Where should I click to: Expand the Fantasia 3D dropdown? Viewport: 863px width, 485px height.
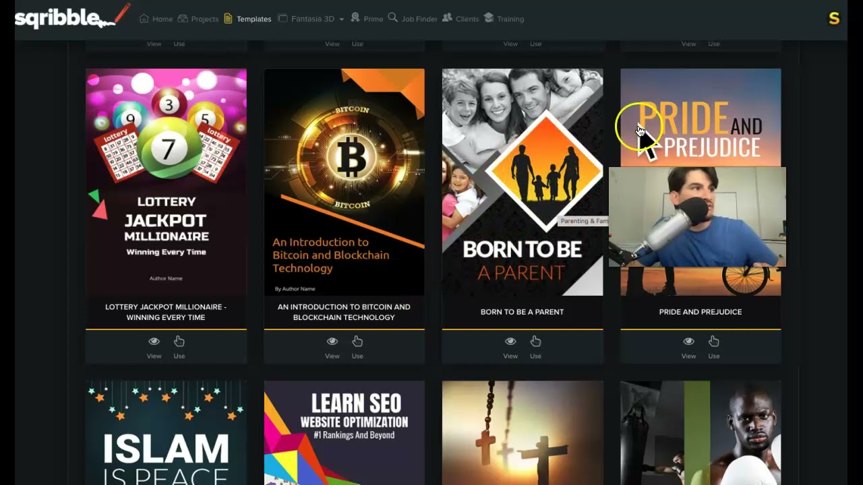click(x=310, y=19)
